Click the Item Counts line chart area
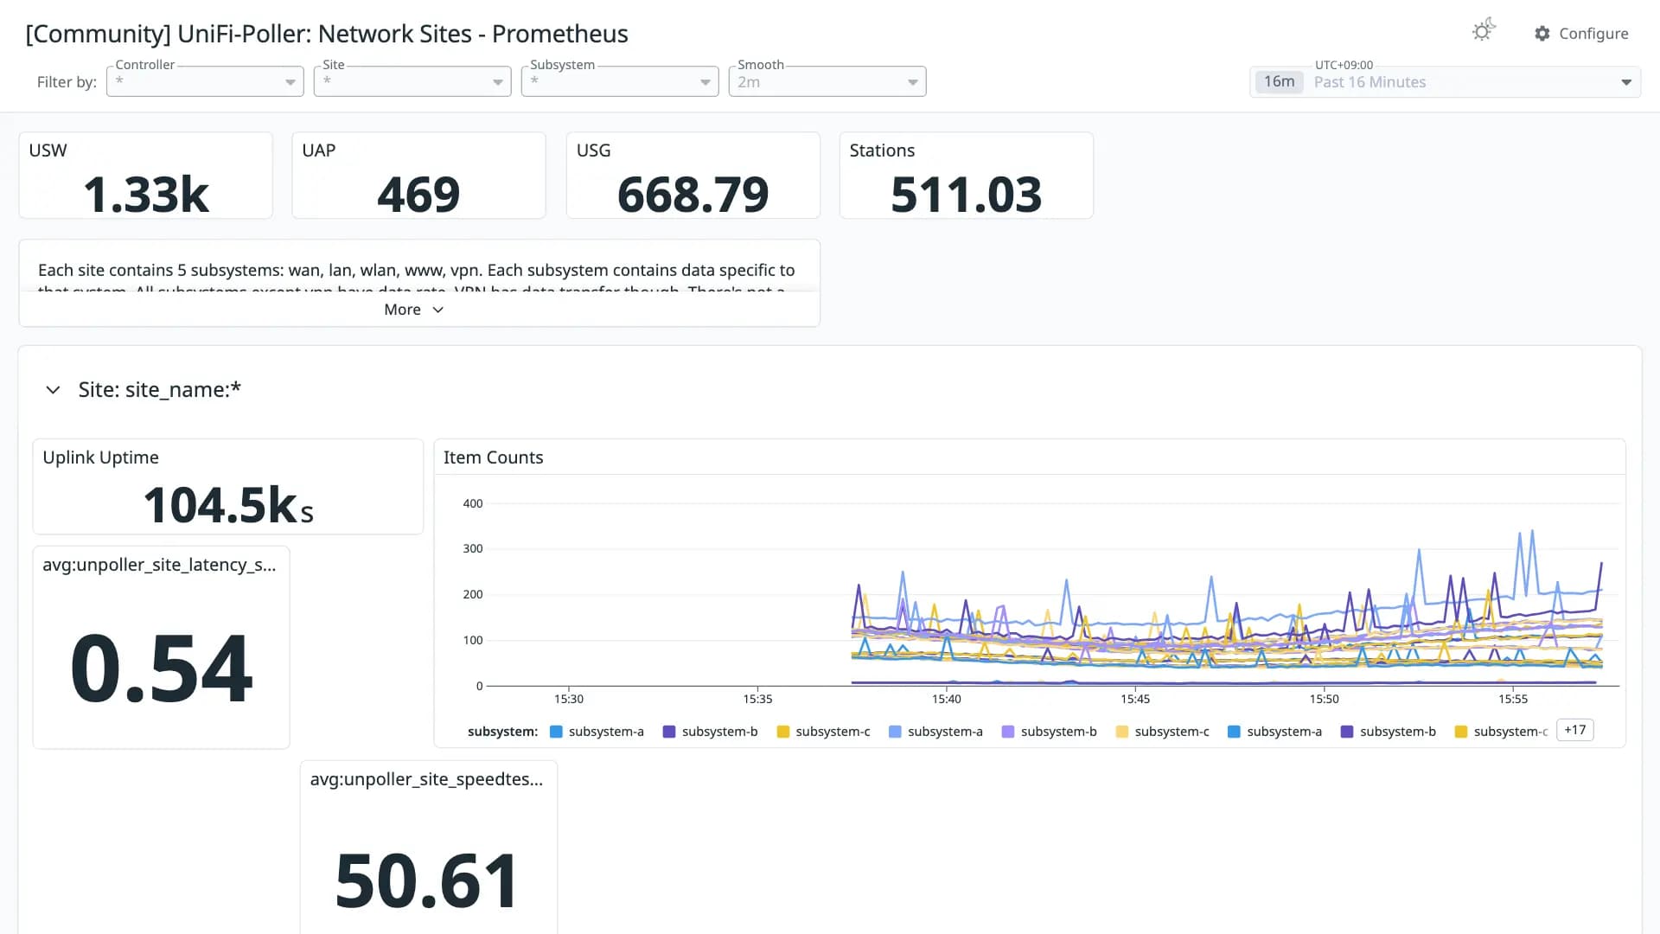This screenshot has height=934, width=1660. (1053, 594)
